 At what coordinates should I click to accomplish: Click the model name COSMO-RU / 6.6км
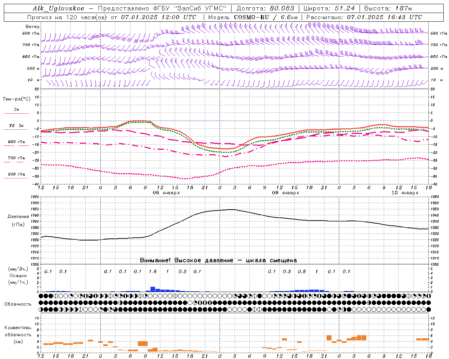coord(266,17)
